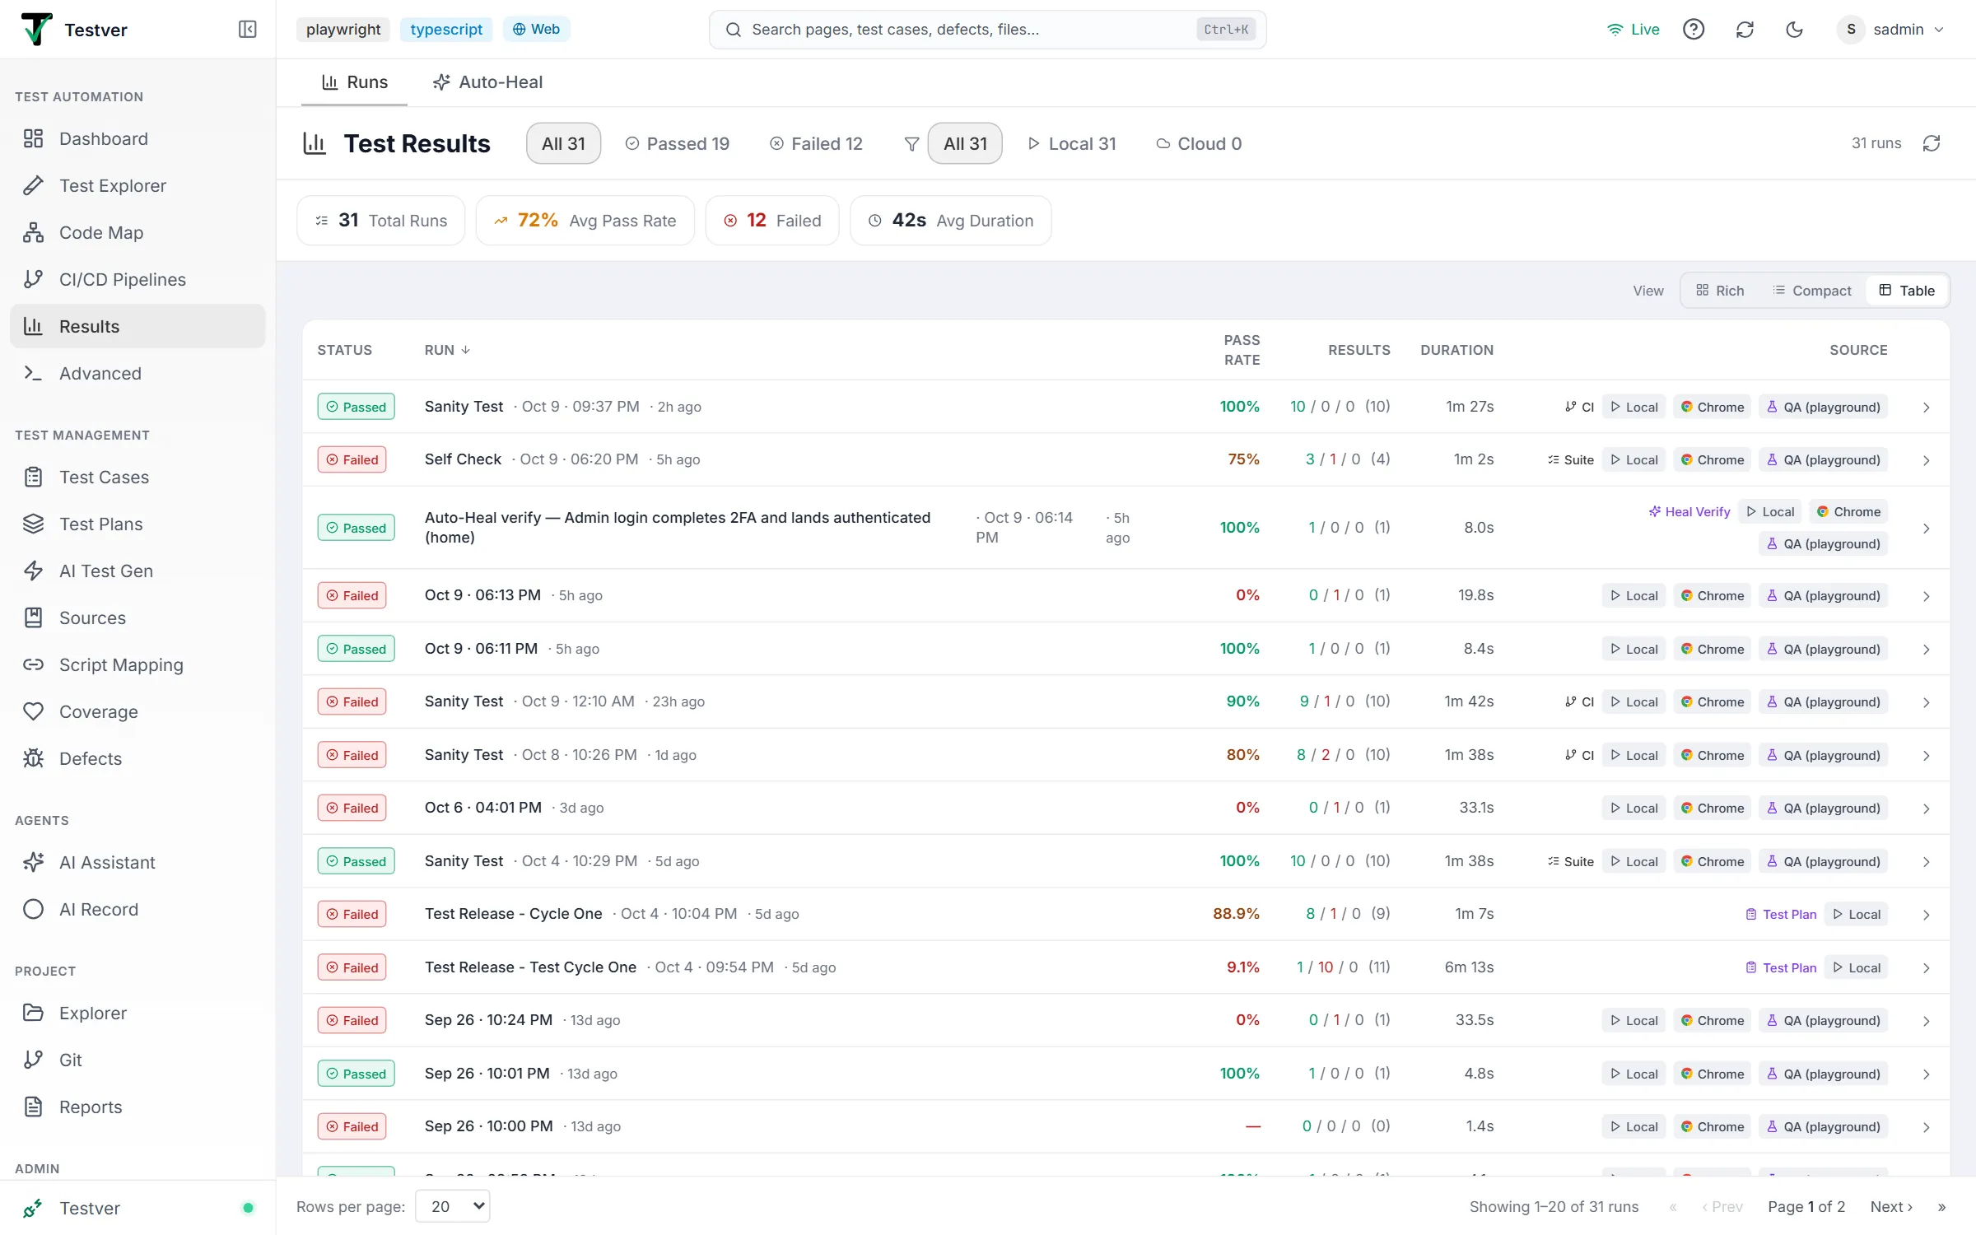Sort by the RUN column header
This screenshot has height=1235, width=1976.
[447, 350]
